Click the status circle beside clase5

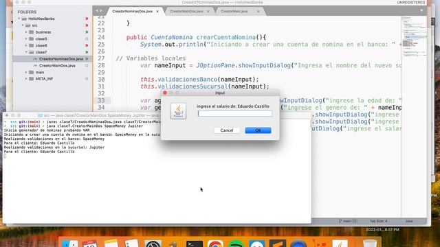coord(87,38)
